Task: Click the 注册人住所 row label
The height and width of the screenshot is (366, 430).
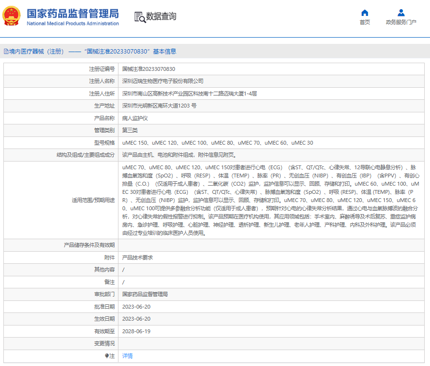Action: [102, 94]
